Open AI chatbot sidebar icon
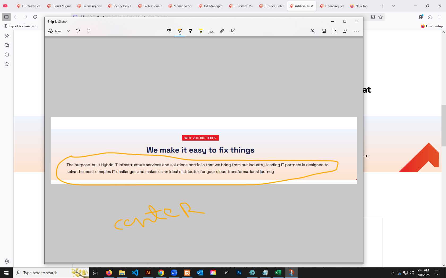The width and height of the screenshot is (446, 278). click(7, 36)
